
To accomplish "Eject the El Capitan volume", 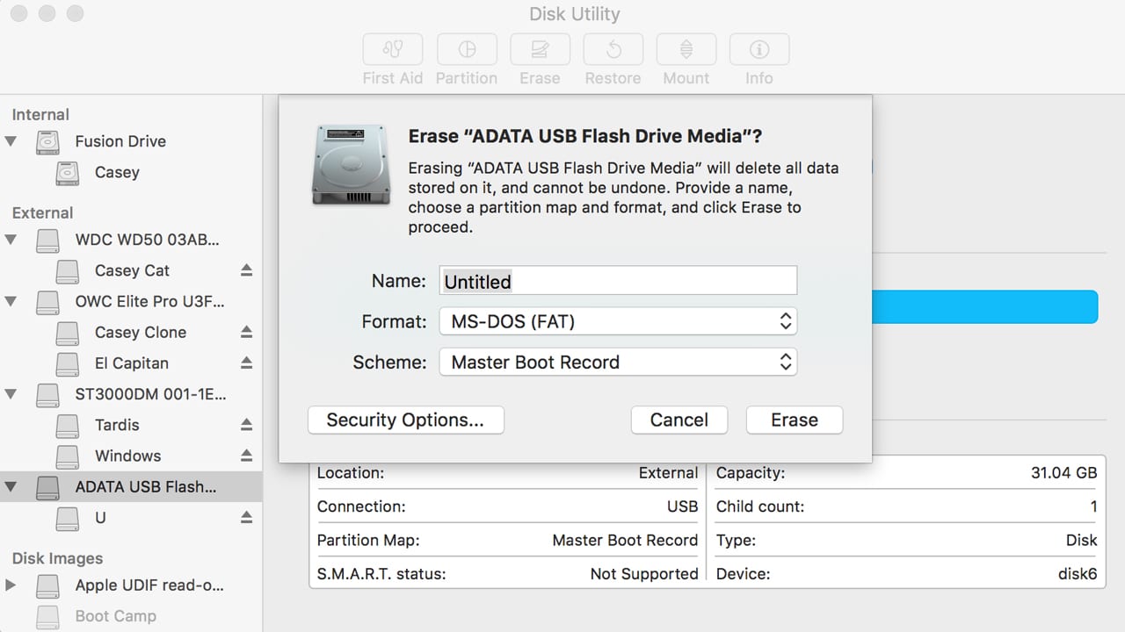I will click(246, 363).
